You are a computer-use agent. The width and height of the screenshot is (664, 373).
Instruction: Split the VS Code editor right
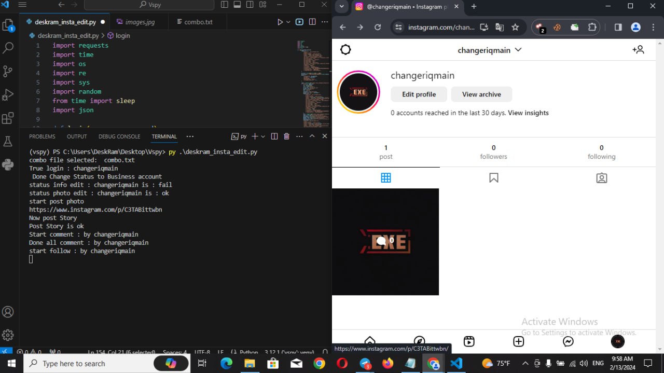point(312,22)
